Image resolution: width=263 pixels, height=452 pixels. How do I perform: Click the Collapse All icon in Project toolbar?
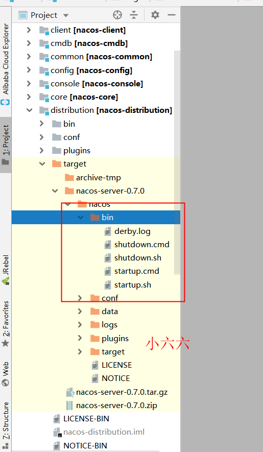pyautogui.click(x=133, y=15)
